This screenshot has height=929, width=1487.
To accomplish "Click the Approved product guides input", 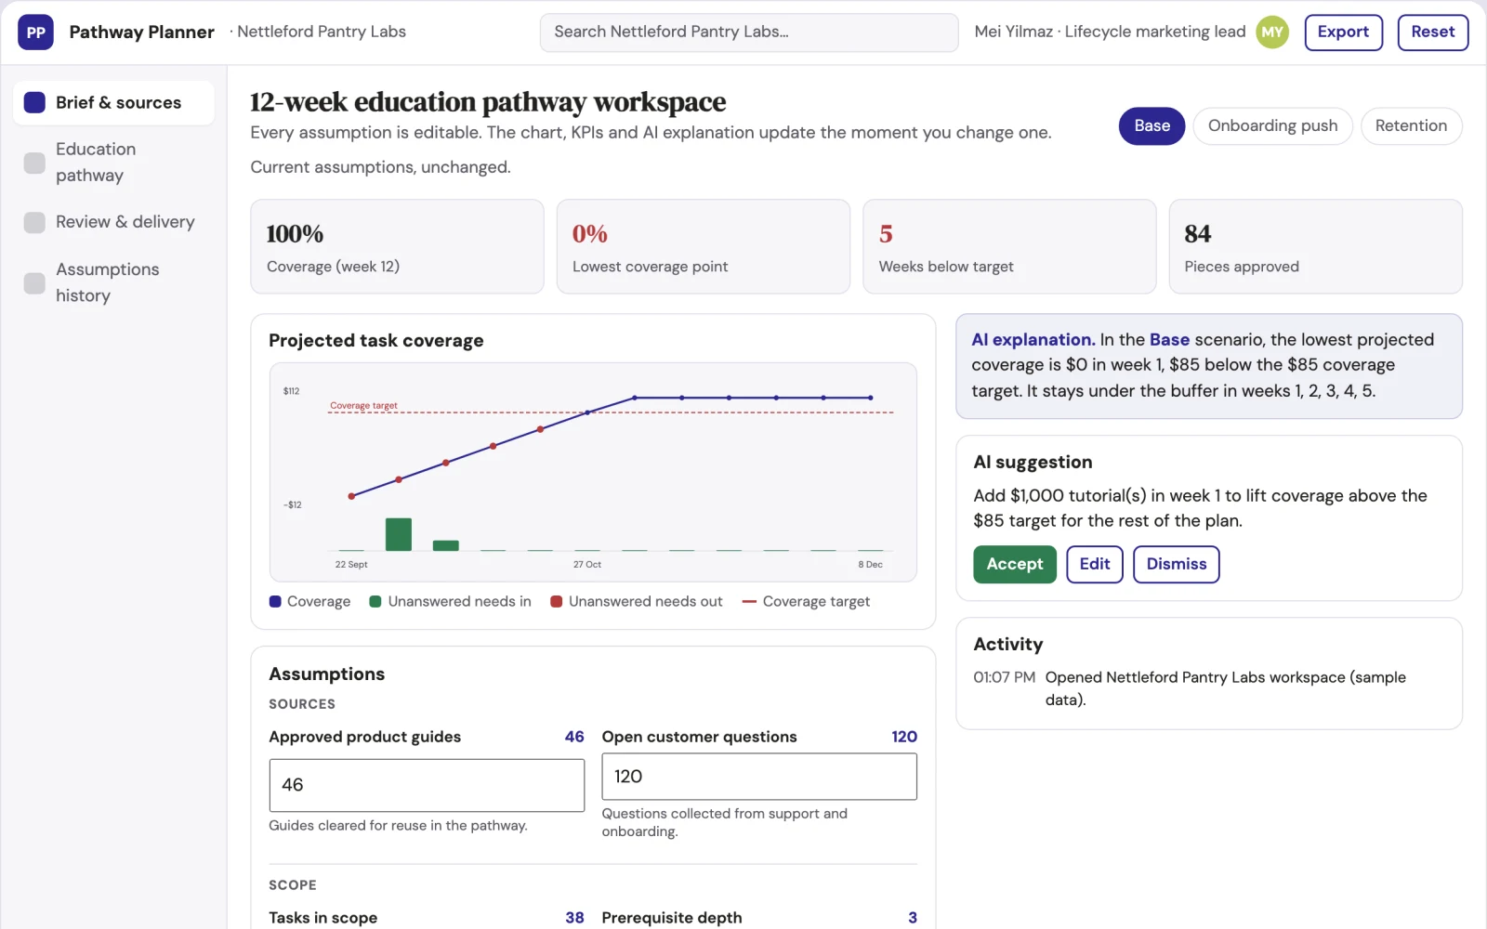I will point(427,785).
